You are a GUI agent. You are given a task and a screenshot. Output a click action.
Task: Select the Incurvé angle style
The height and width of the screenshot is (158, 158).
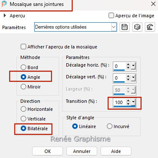click(109, 126)
